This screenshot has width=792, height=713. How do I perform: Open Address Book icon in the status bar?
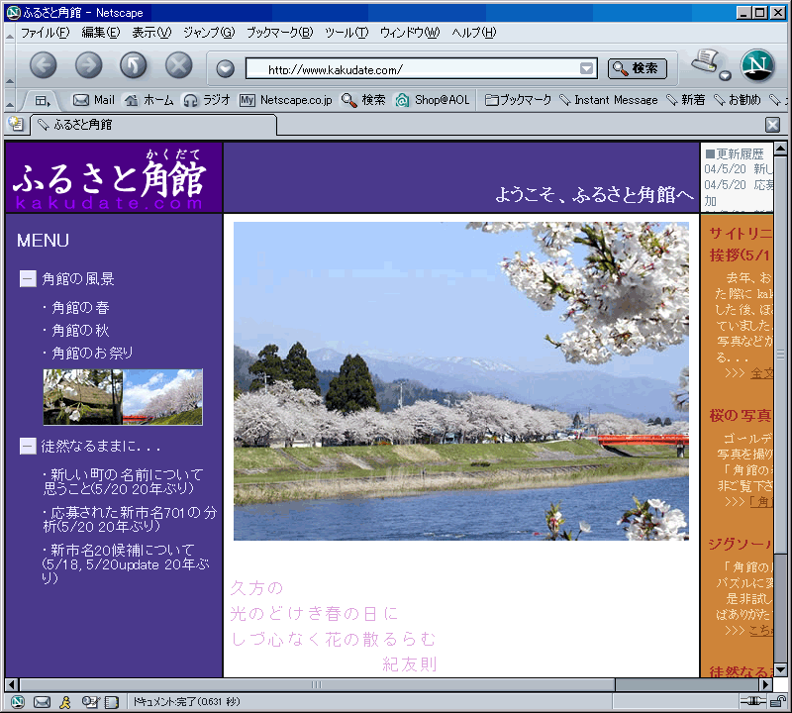(x=112, y=702)
